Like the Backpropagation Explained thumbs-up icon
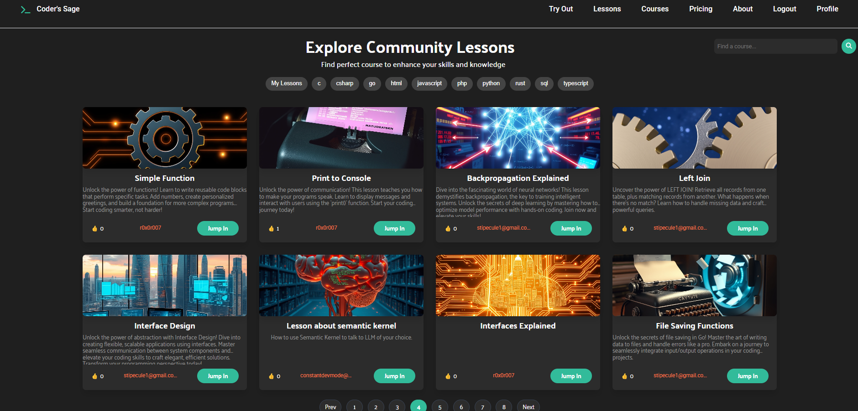The image size is (858, 411). (x=448, y=228)
